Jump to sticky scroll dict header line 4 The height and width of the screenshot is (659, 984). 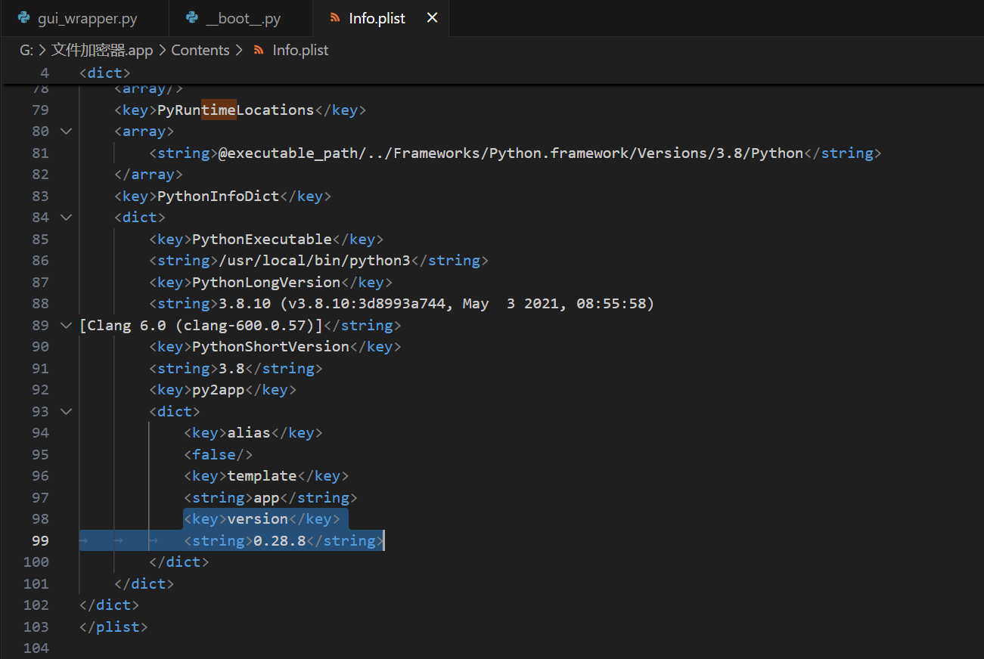pyautogui.click(x=105, y=73)
